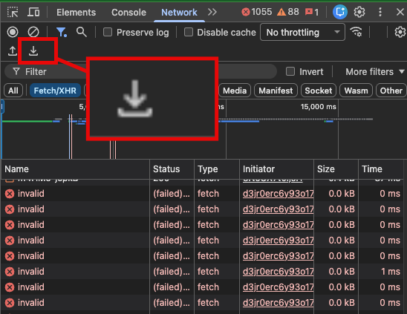The height and width of the screenshot is (314, 407).
Task: Toggle the Wasm type filter
Action: point(356,91)
